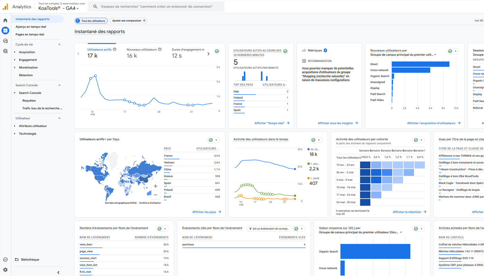Zoom in on the country map

point(155,186)
